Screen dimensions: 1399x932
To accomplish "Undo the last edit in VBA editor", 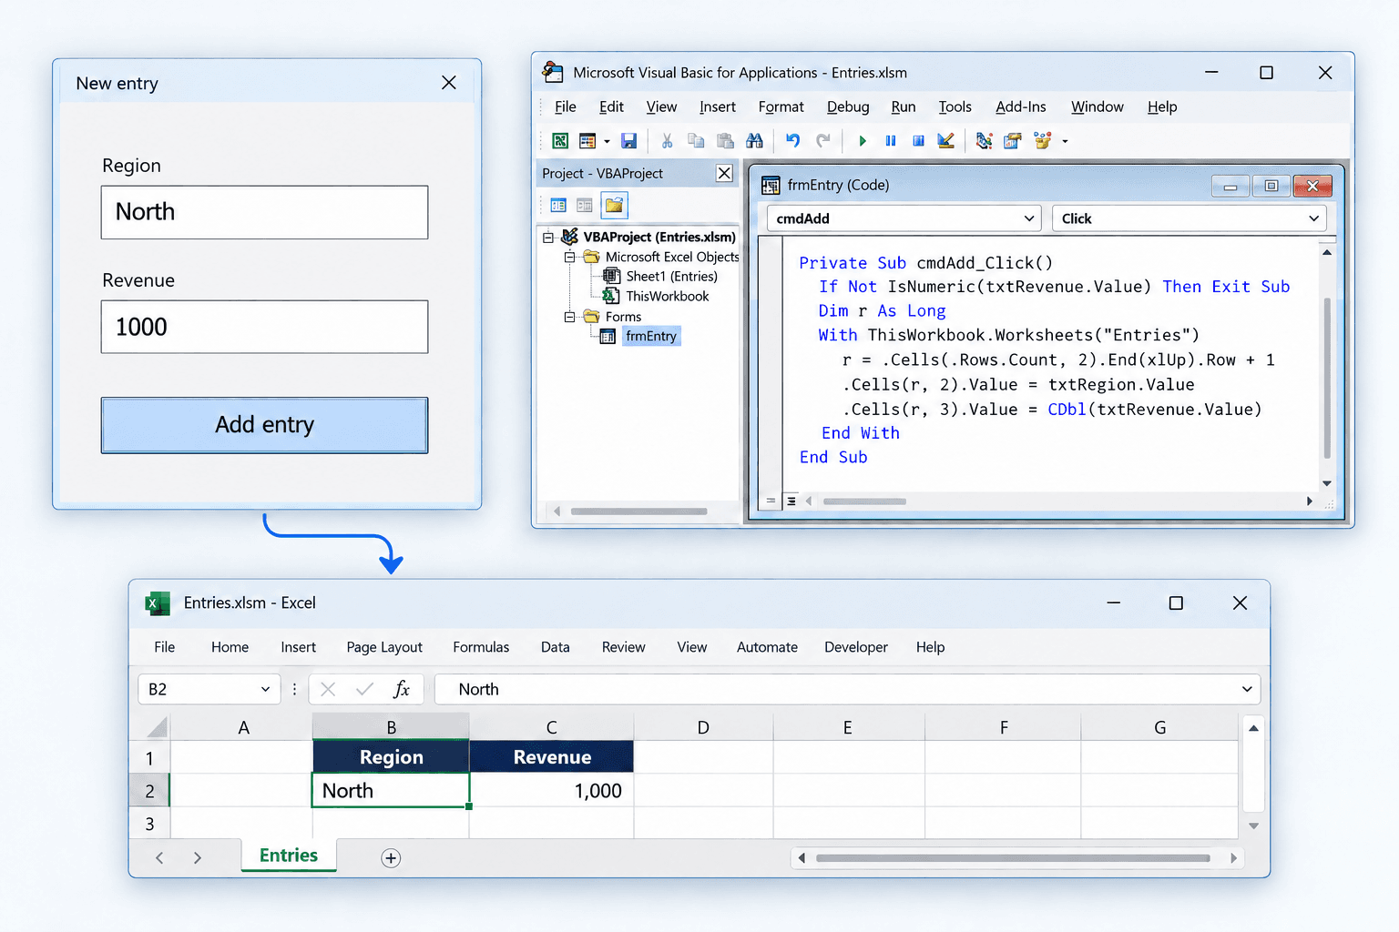I will pos(793,141).
